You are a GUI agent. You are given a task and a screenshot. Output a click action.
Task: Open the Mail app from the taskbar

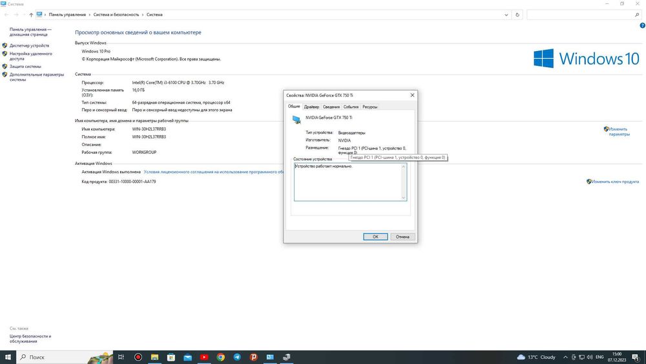pos(187,357)
